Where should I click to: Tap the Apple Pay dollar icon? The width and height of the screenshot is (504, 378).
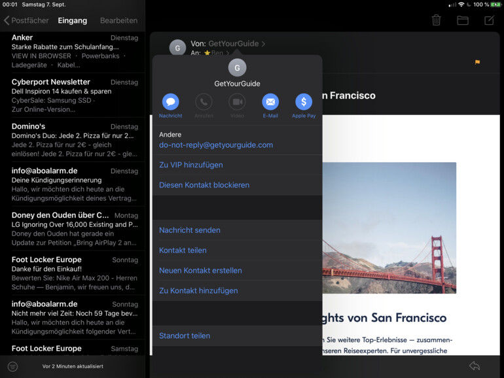pyautogui.click(x=304, y=102)
